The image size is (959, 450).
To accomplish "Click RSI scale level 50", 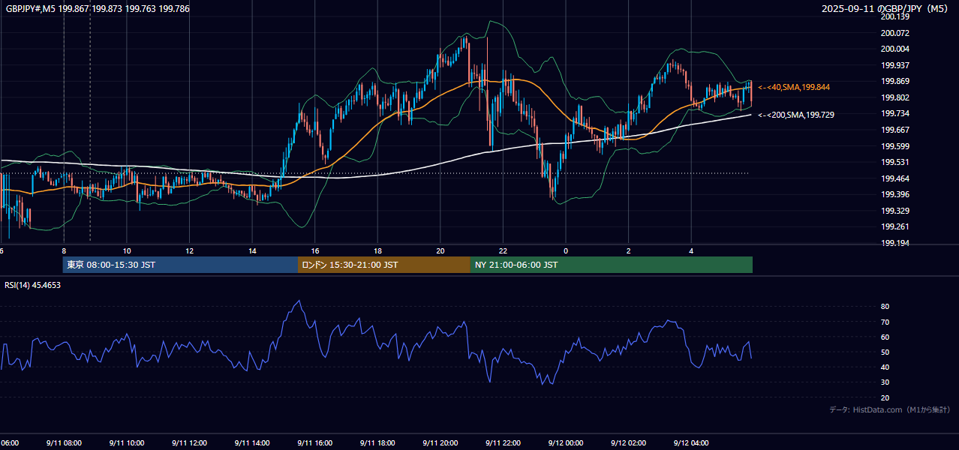I will [885, 352].
